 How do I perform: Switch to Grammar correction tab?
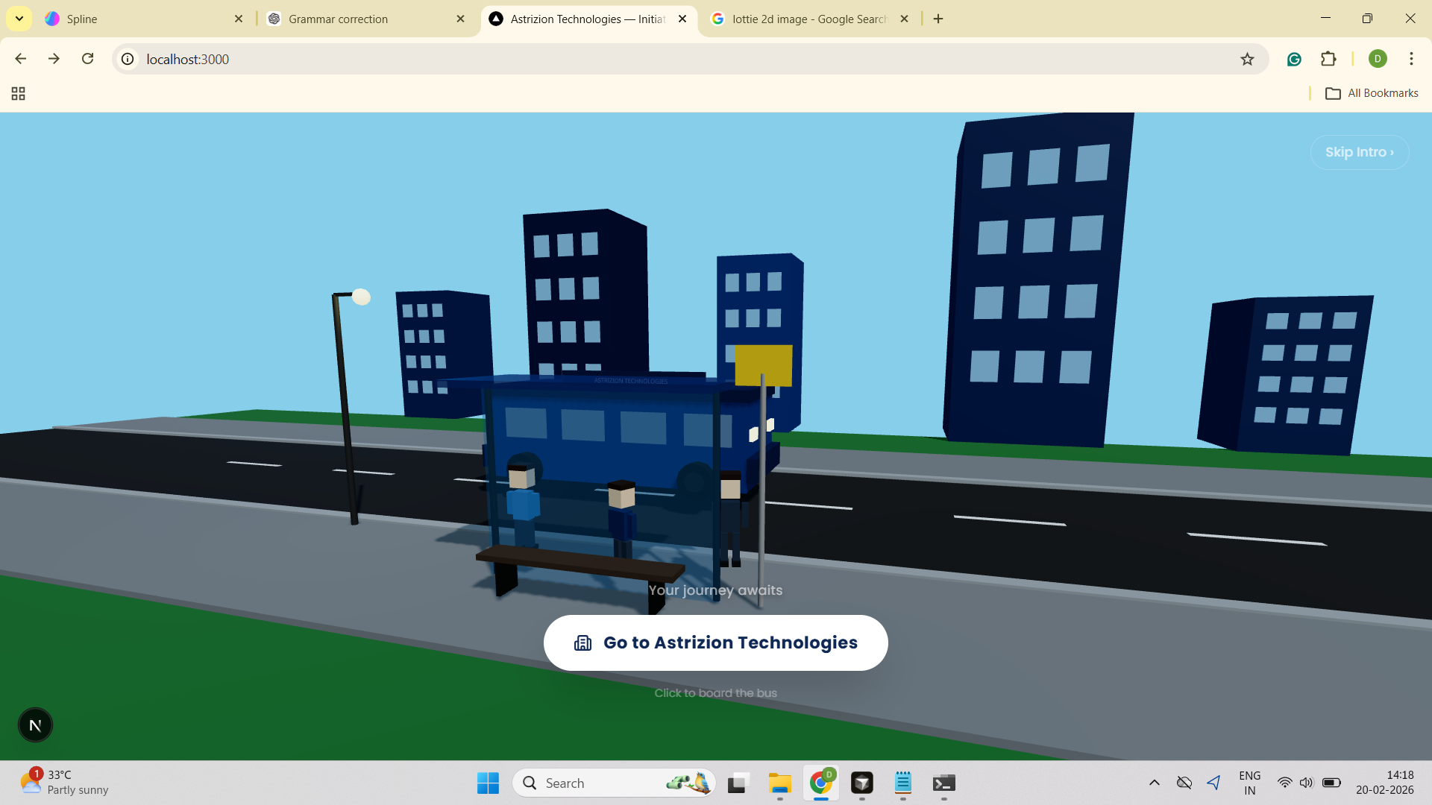pyautogui.click(x=358, y=19)
